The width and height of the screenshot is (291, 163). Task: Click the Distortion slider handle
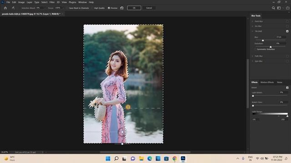coord(271,47)
